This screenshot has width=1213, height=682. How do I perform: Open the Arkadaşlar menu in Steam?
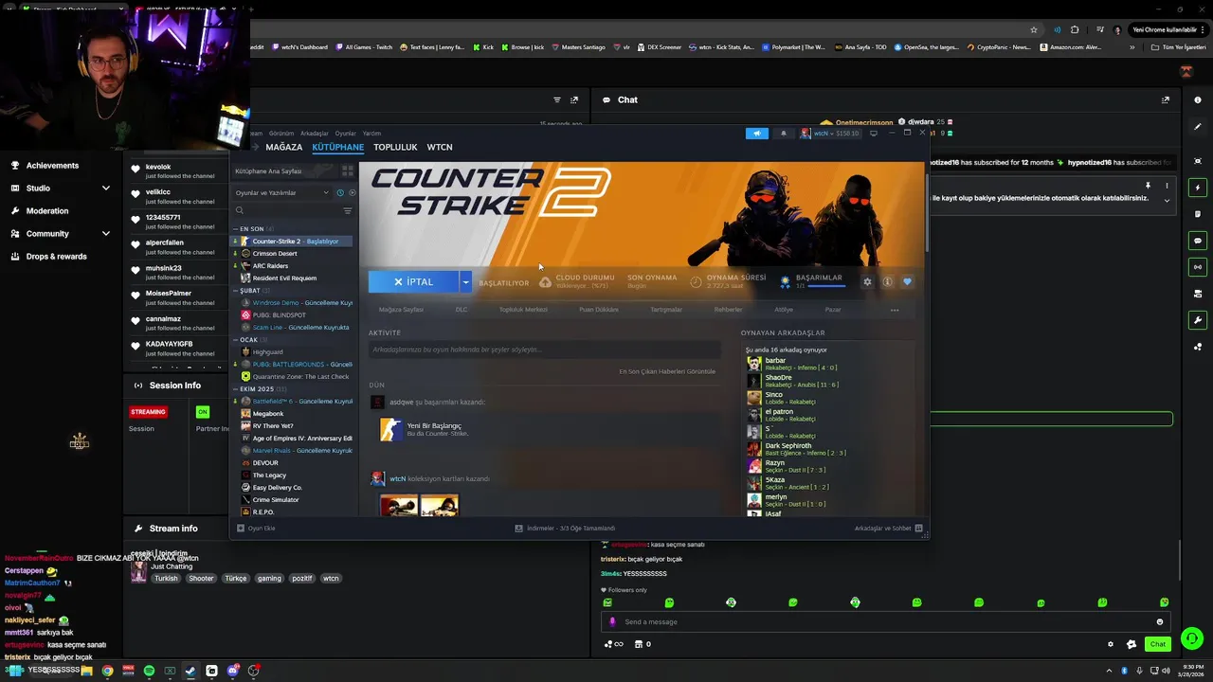pos(314,134)
